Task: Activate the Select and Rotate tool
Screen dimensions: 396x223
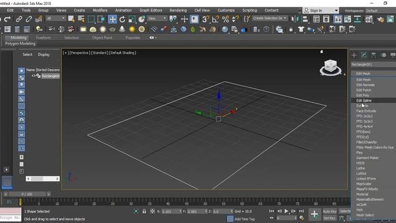Action: [123, 19]
